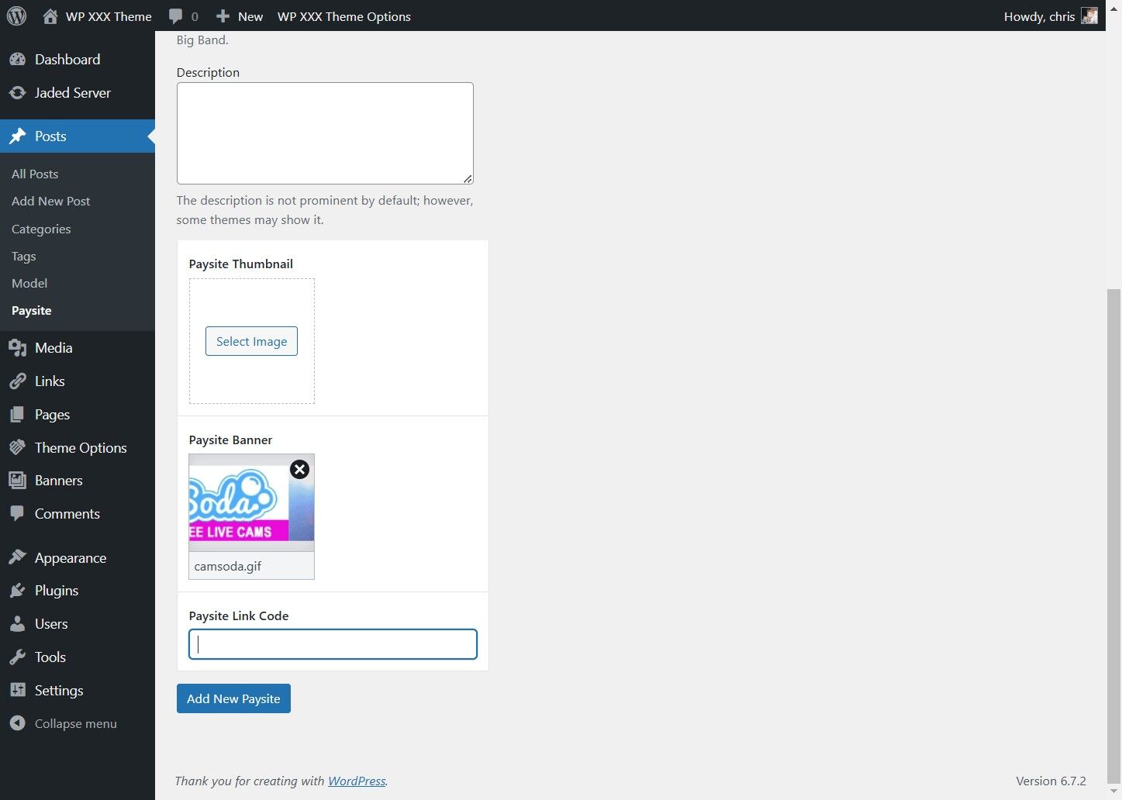Image resolution: width=1122 pixels, height=800 pixels.
Task: Focus the Paysite Link Code field
Action: pos(332,644)
